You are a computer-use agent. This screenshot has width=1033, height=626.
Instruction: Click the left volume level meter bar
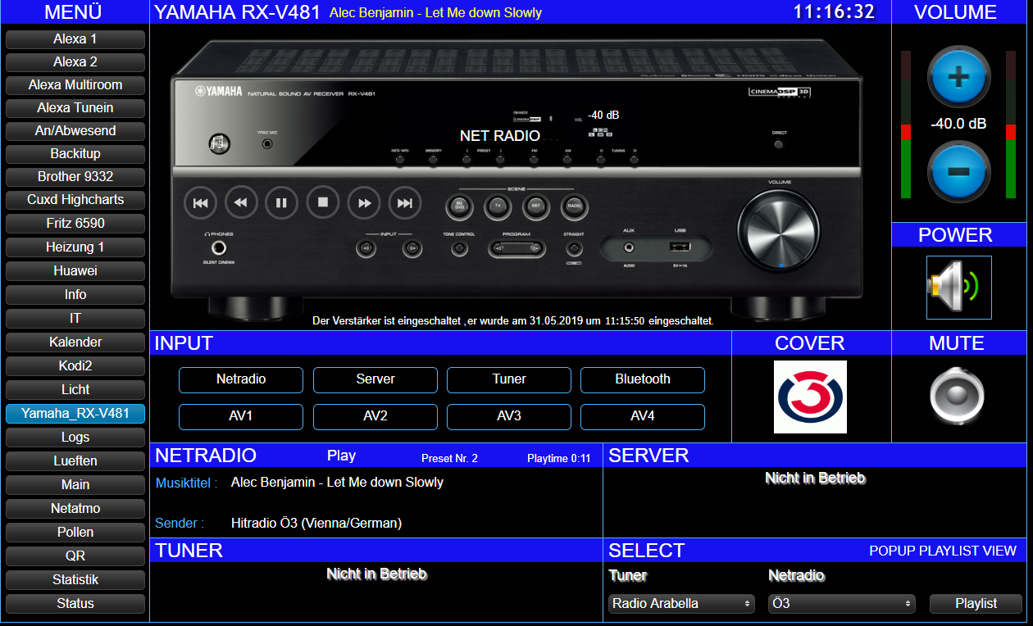(x=906, y=125)
